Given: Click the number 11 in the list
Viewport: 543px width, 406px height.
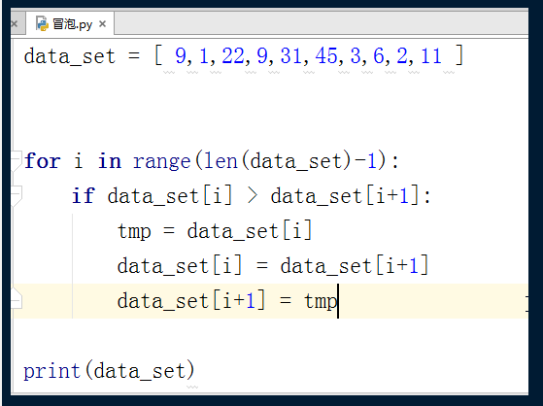Looking at the screenshot, I should tap(431, 55).
